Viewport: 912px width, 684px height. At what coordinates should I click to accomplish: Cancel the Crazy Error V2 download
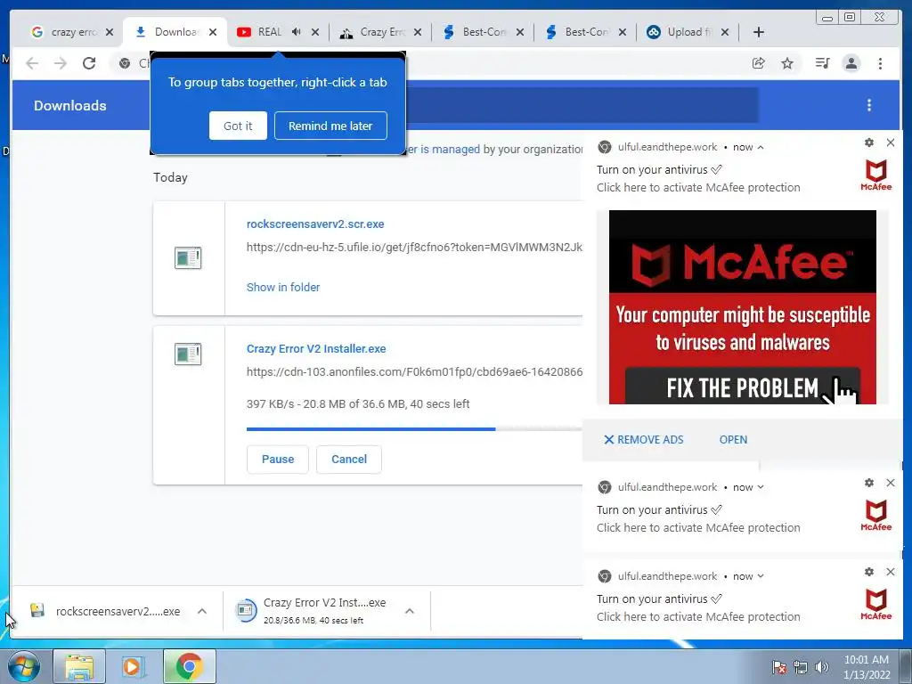[x=349, y=460]
